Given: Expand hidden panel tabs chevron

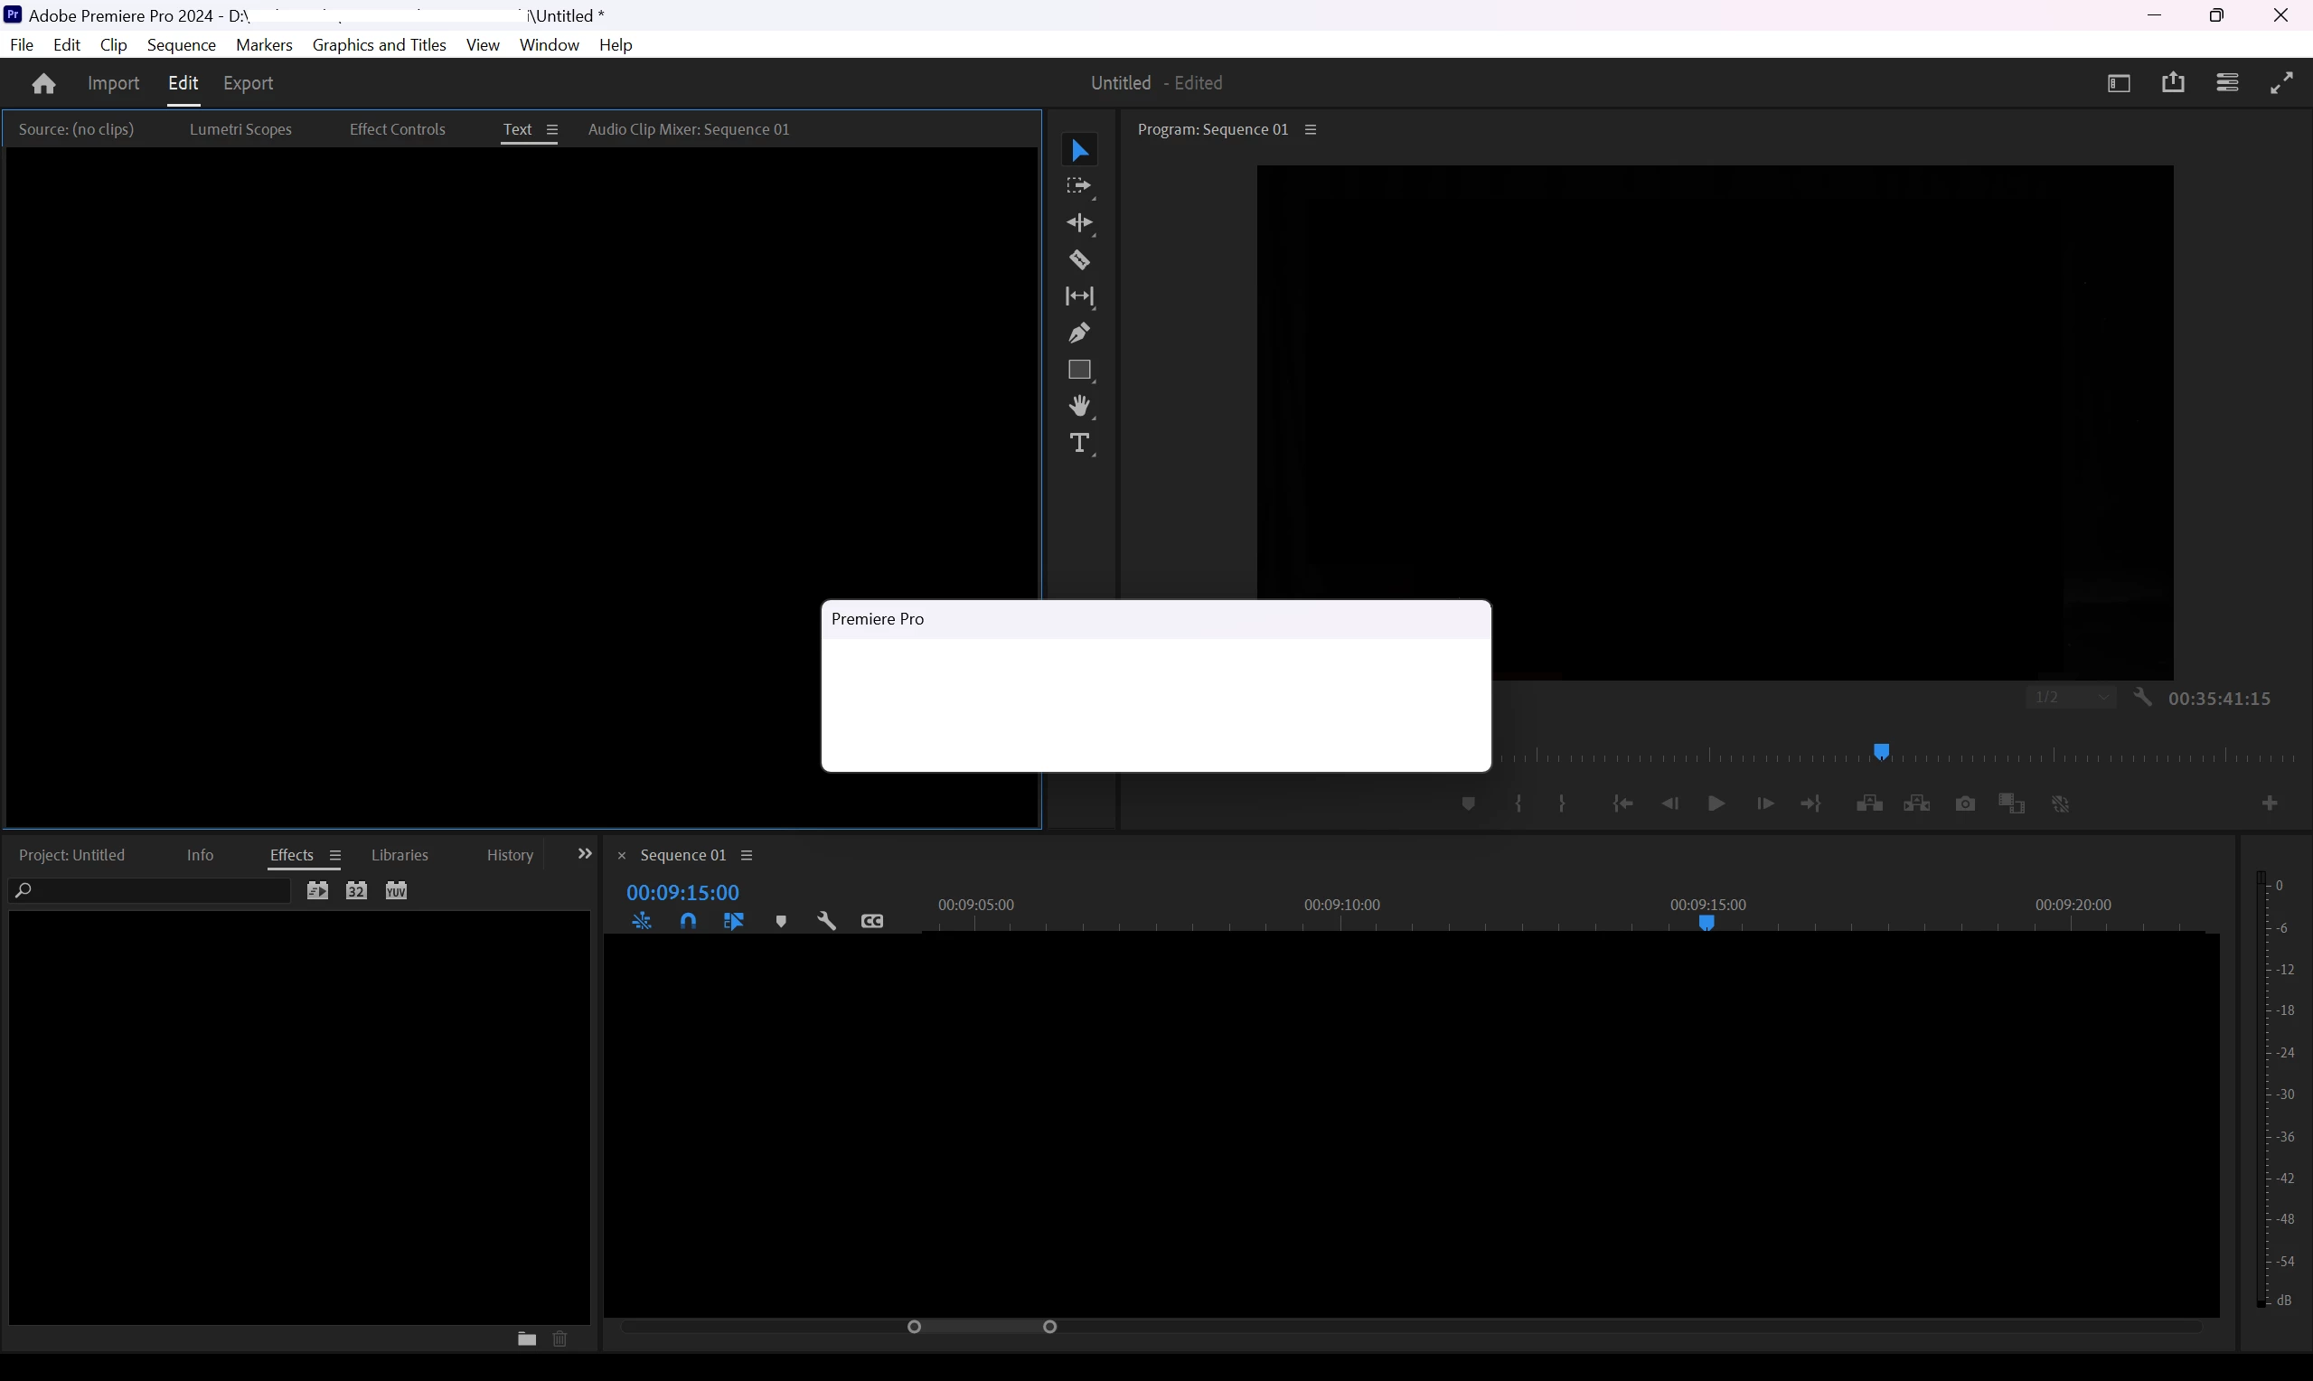Looking at the screenshot, I should (x=584, y=853).
